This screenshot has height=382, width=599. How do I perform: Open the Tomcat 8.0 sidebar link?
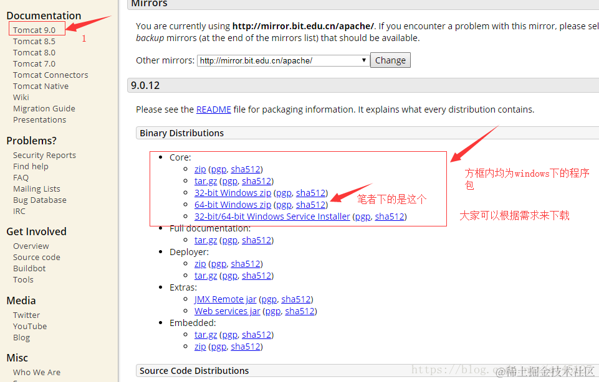click(34, 53)
